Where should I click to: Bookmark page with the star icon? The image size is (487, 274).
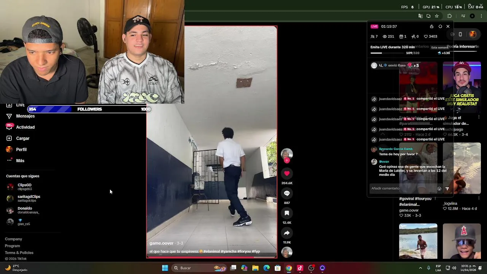tap(437, 16)
